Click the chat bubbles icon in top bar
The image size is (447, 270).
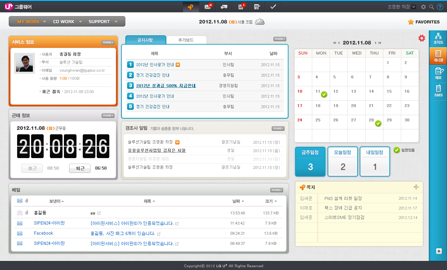click(224, 7)
